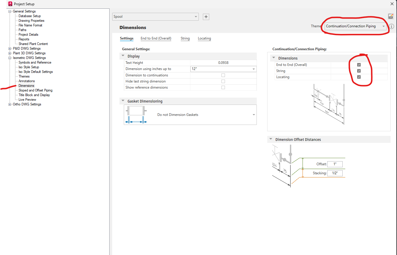Enable Show reference dimensions

coord(223,87)
